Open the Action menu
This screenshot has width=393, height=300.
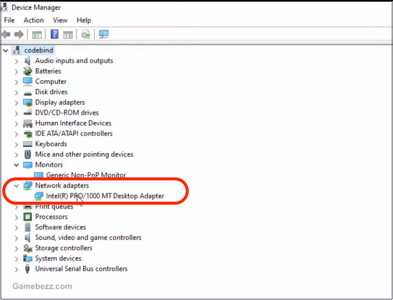pos(33,20)
